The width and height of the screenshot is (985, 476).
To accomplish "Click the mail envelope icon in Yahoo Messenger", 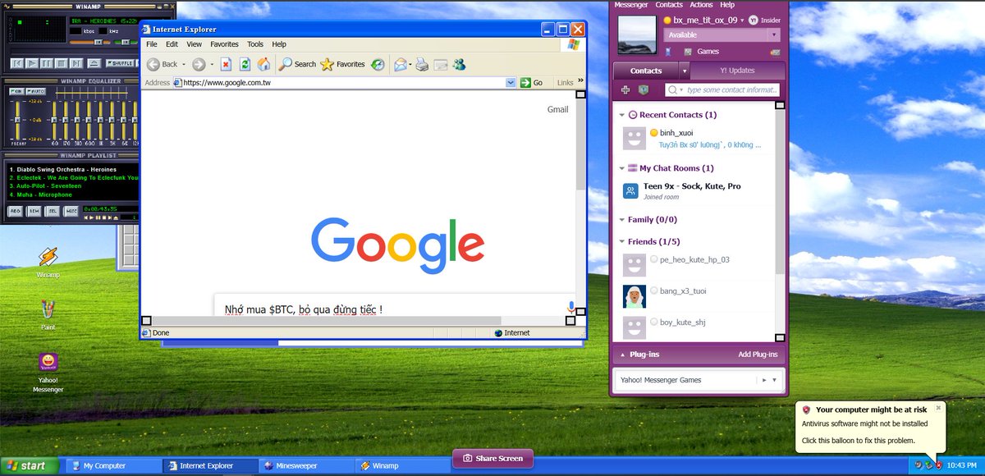I will coord(776,53).
